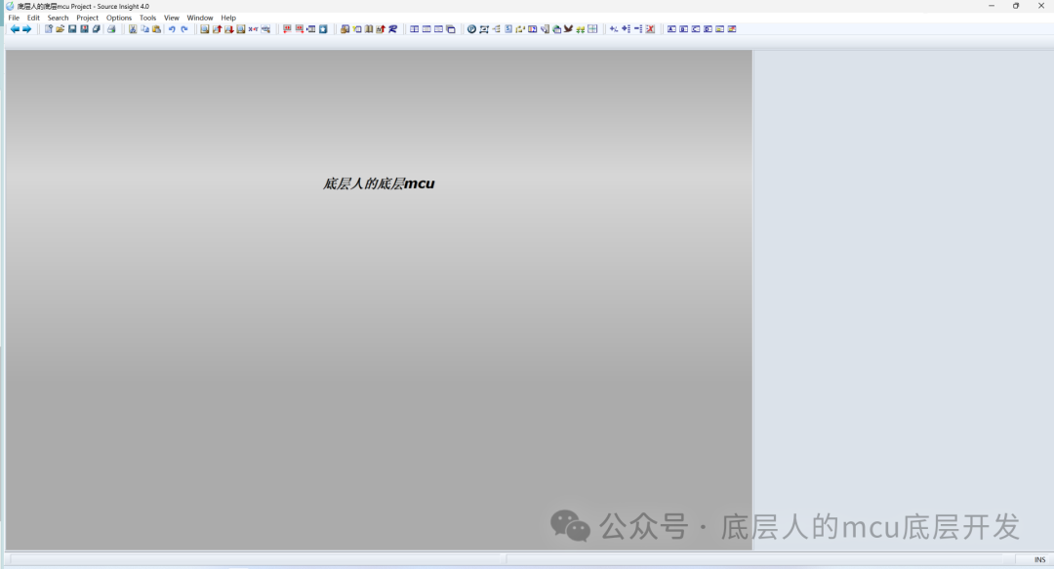Toggle the INS insert mode indicator
The height and width of the screenshot is (569, 1054).
click(x=1039, y=560)
